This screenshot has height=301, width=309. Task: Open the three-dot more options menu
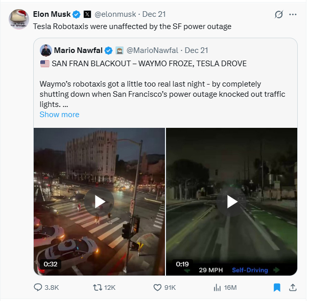click(293, 14)
